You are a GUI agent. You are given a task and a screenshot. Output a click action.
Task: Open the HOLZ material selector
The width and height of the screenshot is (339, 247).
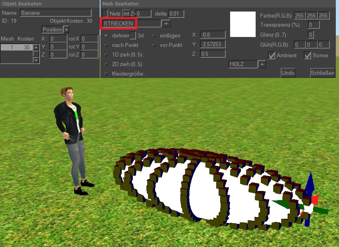point(242,64)
